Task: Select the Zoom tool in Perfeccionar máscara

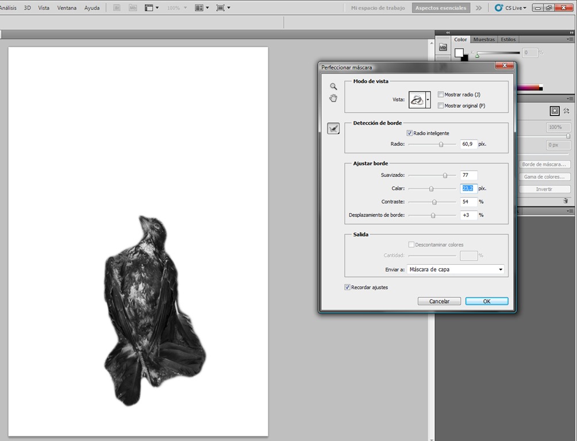Action: pyautogui.click(x=333, y=87)
